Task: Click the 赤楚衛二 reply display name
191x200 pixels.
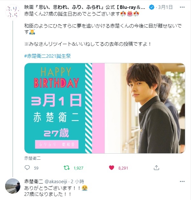Action: [x=34, y=181]
